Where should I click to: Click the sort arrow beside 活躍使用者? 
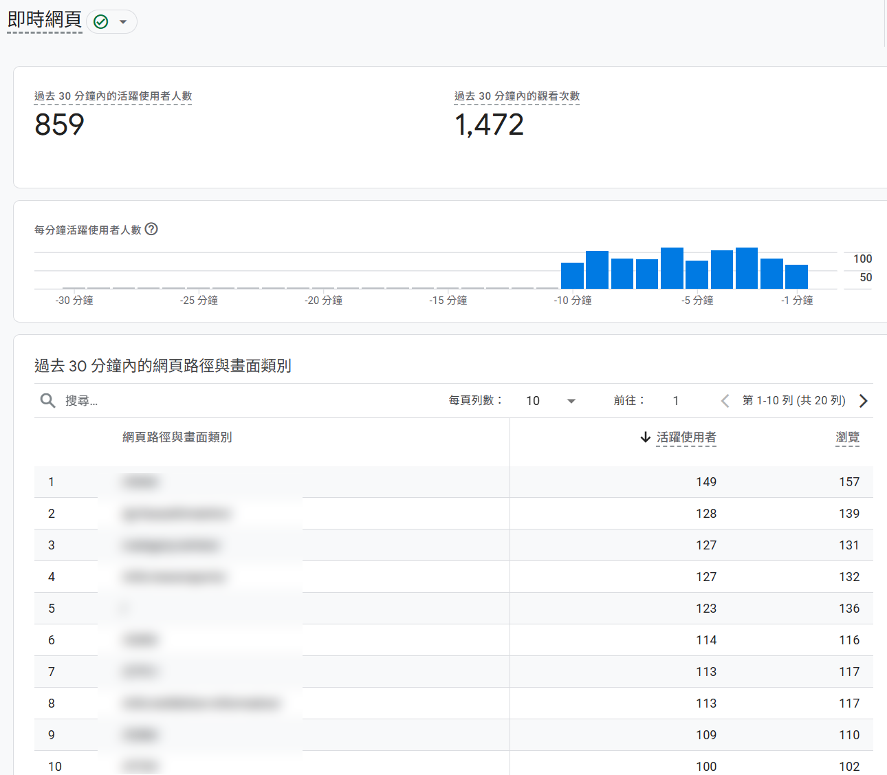tap(645, 437)
